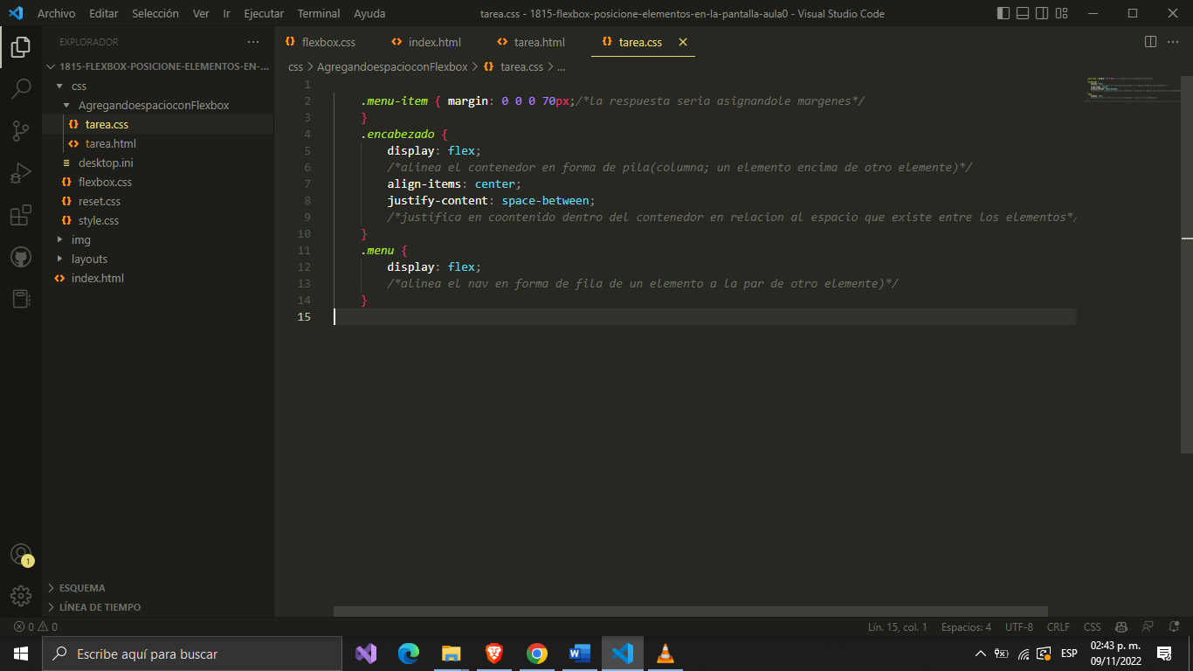Image resolution: width=1193 pixels, height=671 pixels.
Task: Click the Windows search box in taskbar
Action: point(192,654)
